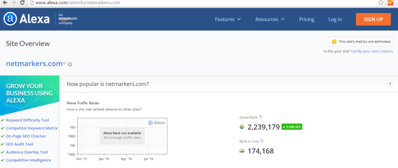This screenshot has width=398, height=168.
Task: Reload the page with refresh icon
Action: 22,3
